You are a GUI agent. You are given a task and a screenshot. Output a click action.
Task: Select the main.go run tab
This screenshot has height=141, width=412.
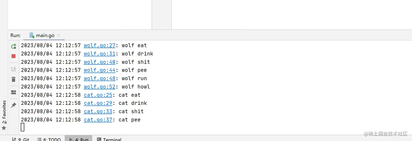(45, 36)
